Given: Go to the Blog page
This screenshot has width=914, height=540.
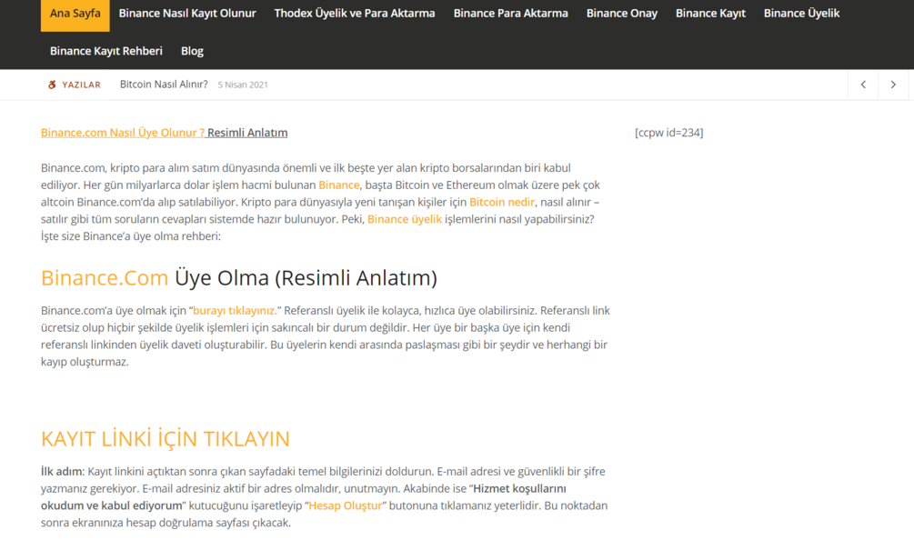Looking at the screenshot, I should coord(192,51).
